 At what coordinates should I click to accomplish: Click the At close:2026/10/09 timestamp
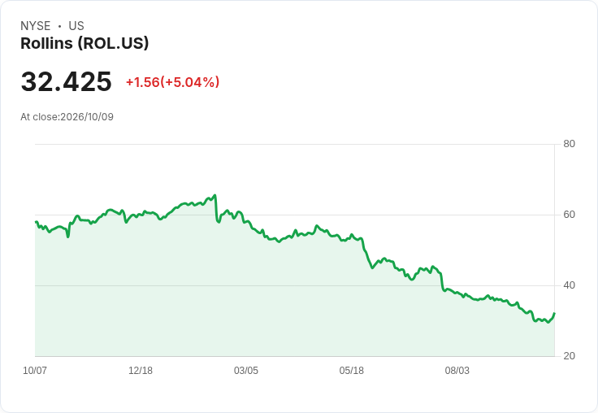pos(67,117)
